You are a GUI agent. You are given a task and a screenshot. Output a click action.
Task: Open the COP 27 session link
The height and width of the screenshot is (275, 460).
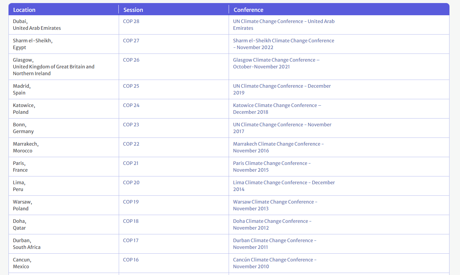click(131, 41)
